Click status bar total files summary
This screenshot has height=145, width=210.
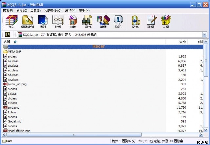147,141
